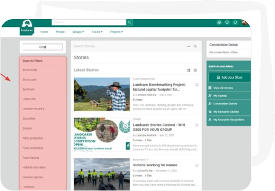Expand the Groups dropdown menu
This screenshot has height=191, width=275.
coord(78,32)
